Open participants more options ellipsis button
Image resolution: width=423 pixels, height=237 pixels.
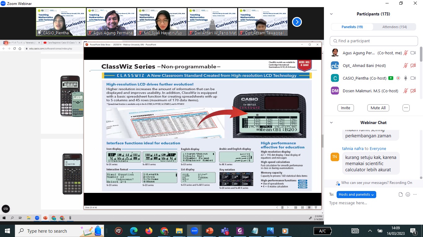click(406, 108)
